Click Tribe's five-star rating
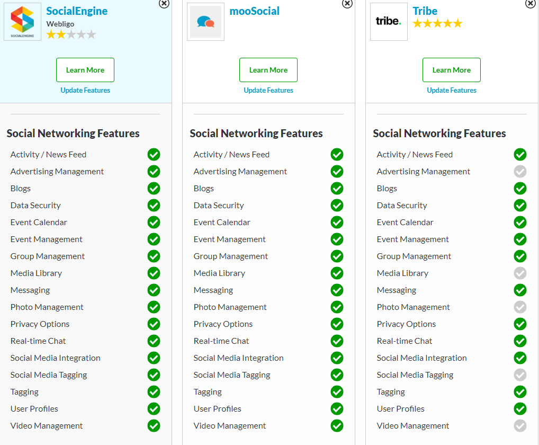The width and height of the screenshot is (539, 445). click(437, 23)
